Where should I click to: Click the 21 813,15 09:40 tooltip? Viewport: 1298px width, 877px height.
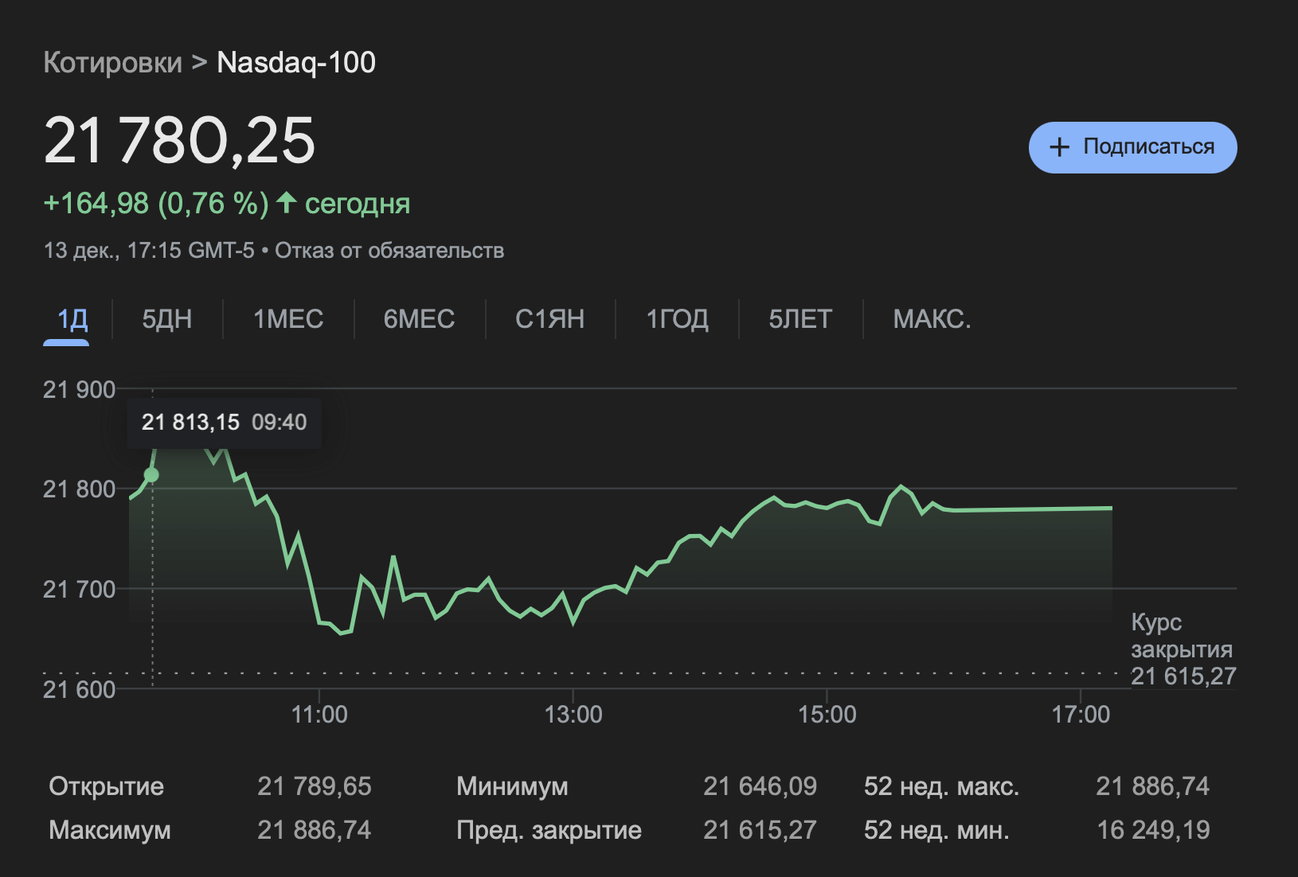[x=225, y=423]
